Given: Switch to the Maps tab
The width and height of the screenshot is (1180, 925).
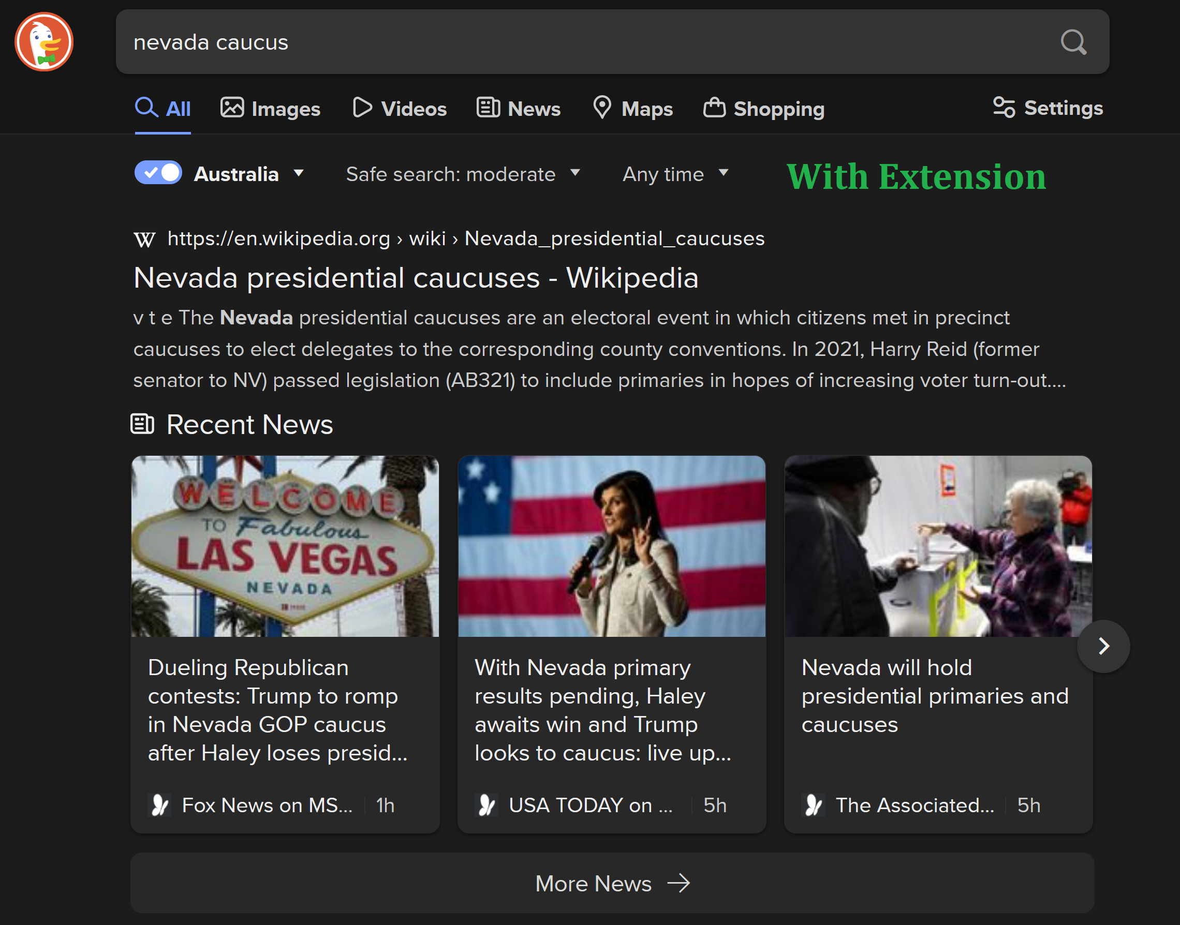Looking at the screenshot, I should click(633, 109).
